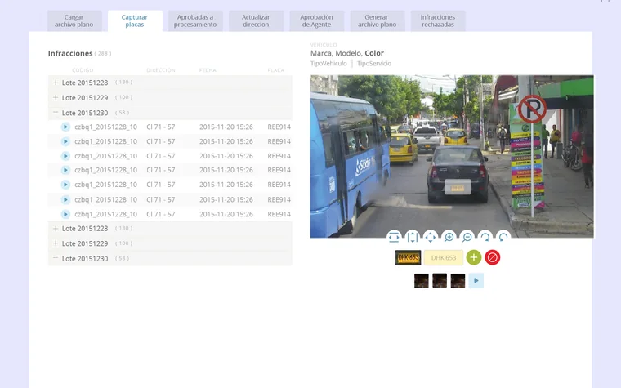This screenshot has width=621, height=388.
Task: Click the PLACA column header
Action: [275, 70]
